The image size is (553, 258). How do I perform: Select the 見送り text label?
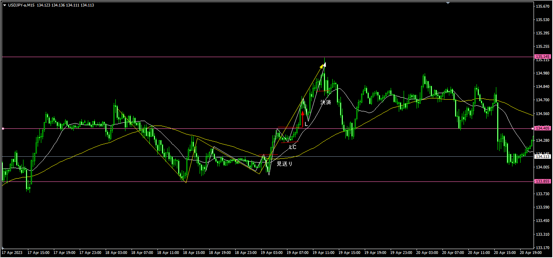pyautogui.click(x=284, y=164)
